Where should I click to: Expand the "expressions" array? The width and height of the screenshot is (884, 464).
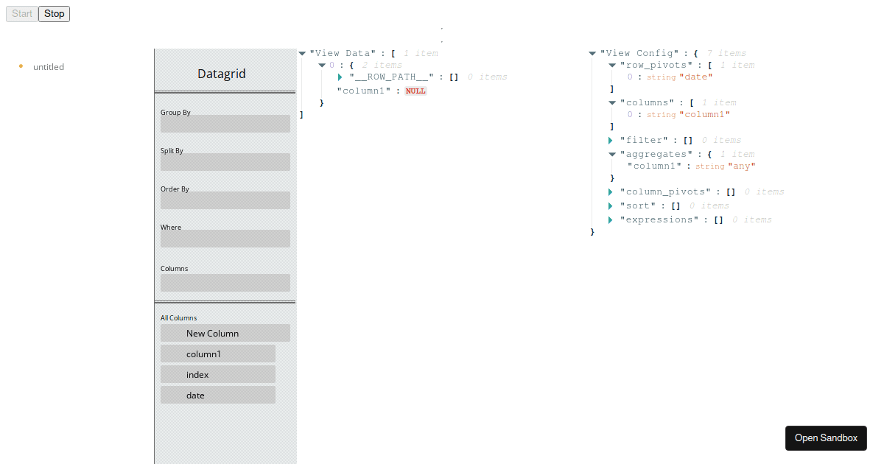pyautogui.click(x=610, y=219)
